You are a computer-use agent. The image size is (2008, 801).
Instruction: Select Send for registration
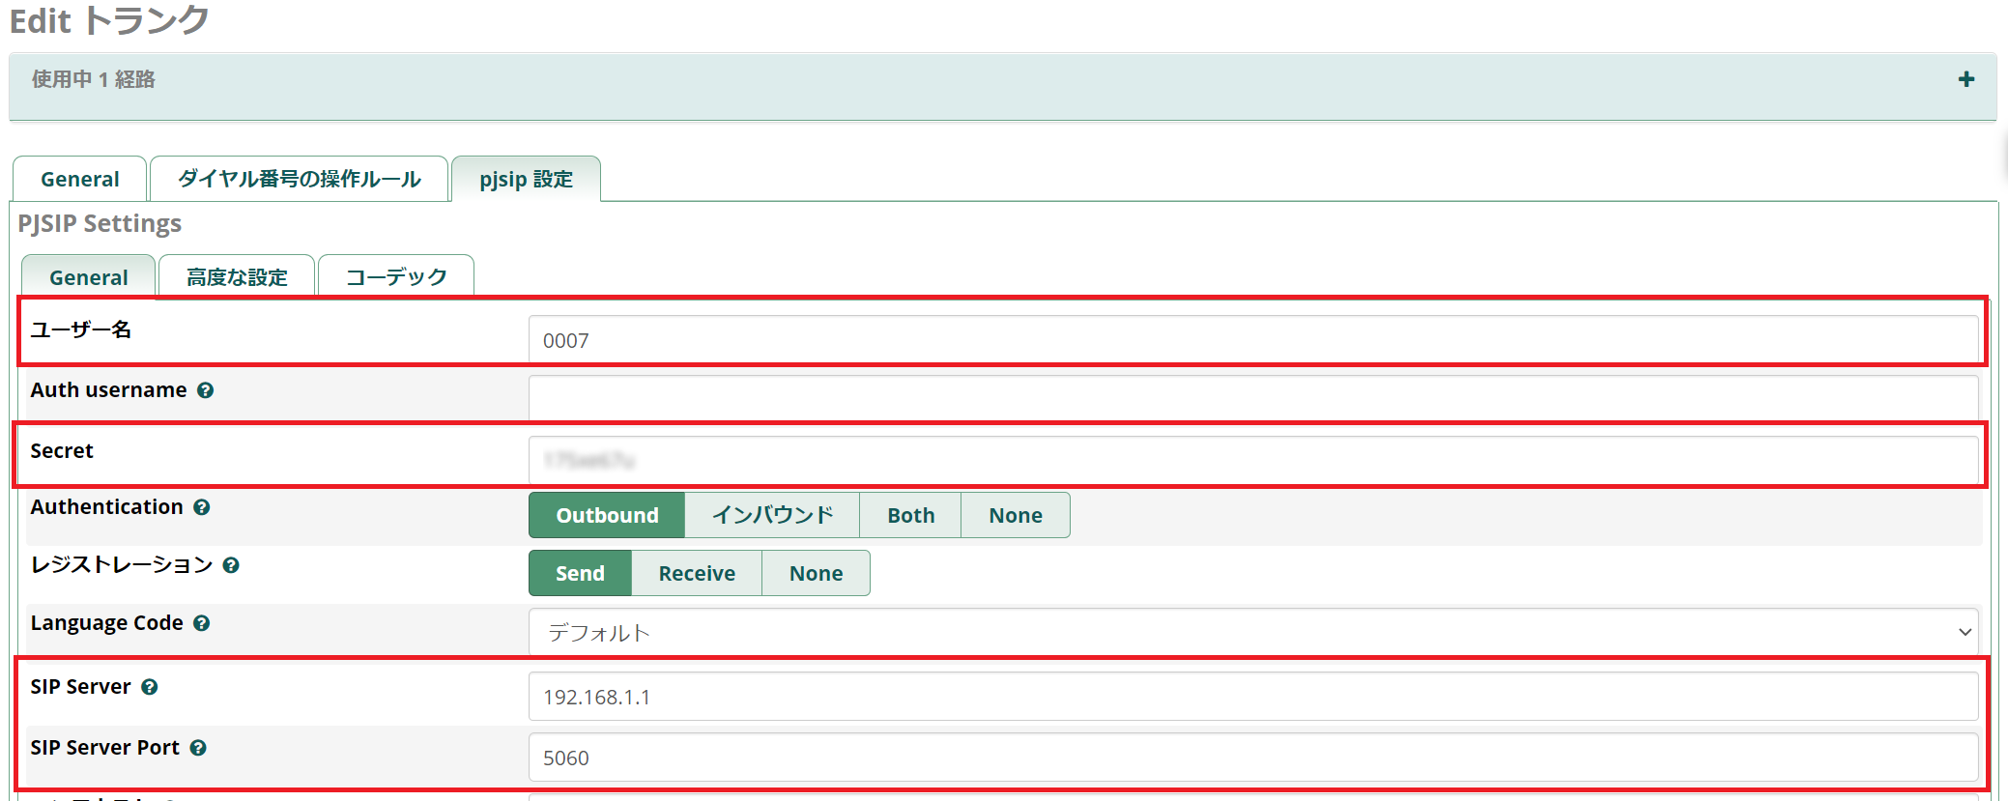click(580, 573)
